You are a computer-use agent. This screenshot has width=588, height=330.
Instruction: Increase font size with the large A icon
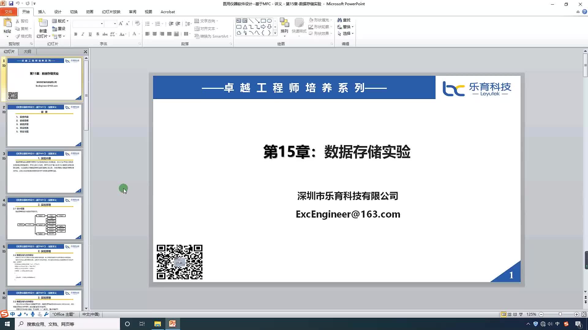[121, 24]
